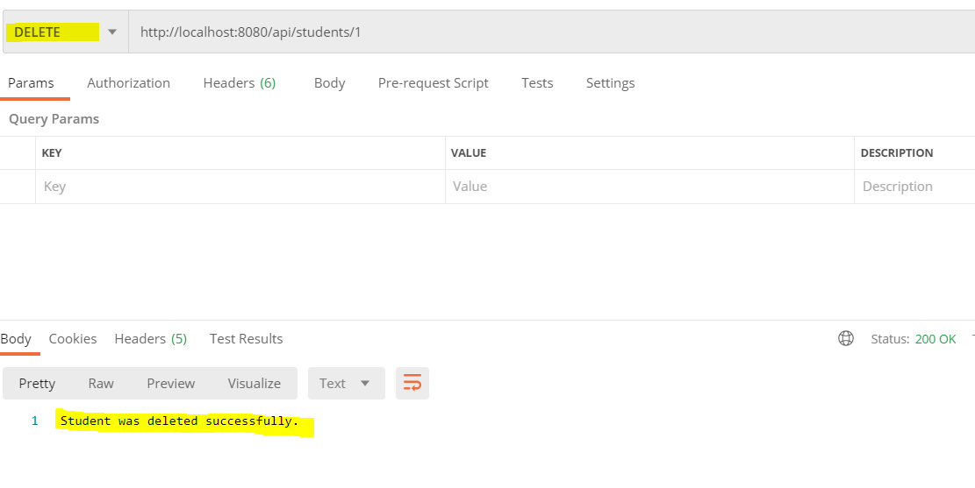Switch response view to Preview
975x488 pixels.
[170, 383]
